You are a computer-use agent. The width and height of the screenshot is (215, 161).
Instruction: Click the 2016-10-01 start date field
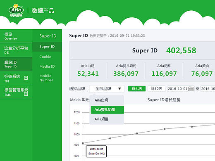click(181, 89)
